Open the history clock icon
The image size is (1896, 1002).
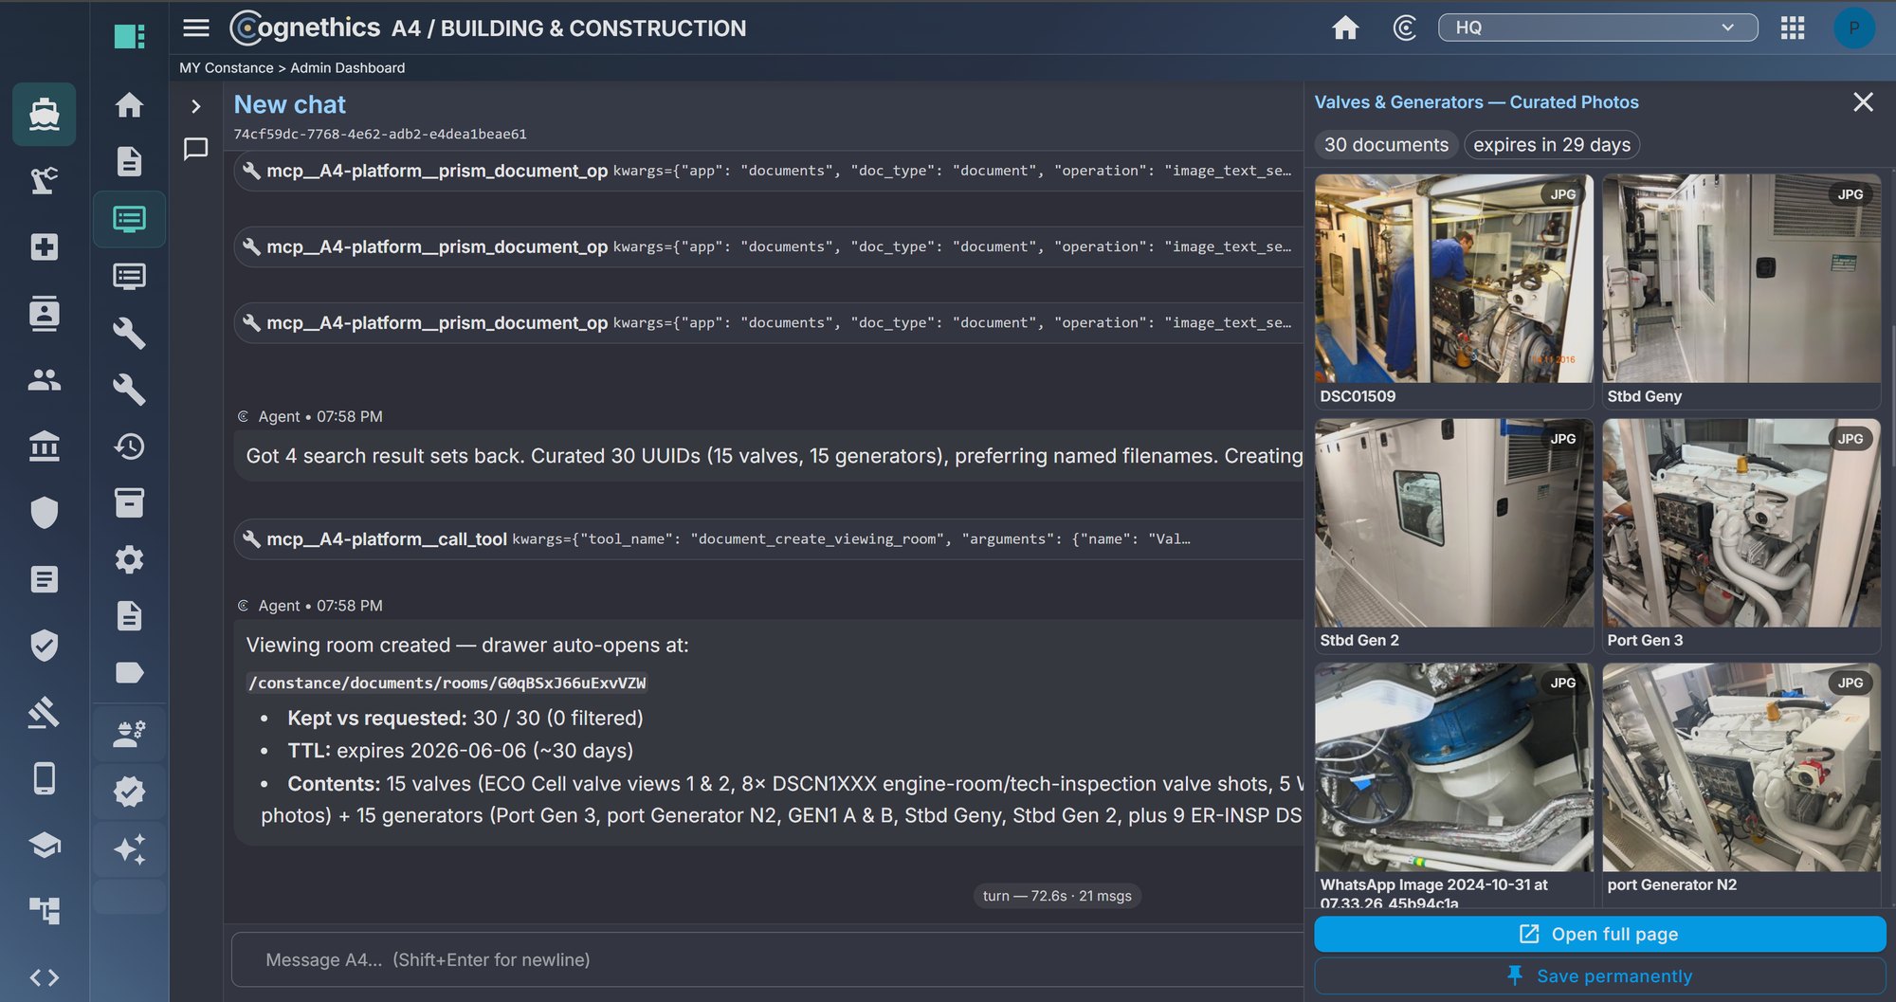[129, 446]
